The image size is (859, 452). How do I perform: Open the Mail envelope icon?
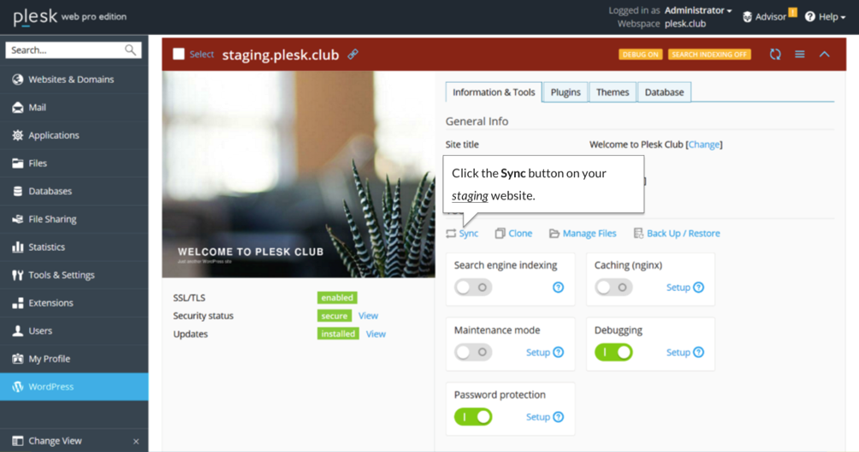[x=17, y=107]
